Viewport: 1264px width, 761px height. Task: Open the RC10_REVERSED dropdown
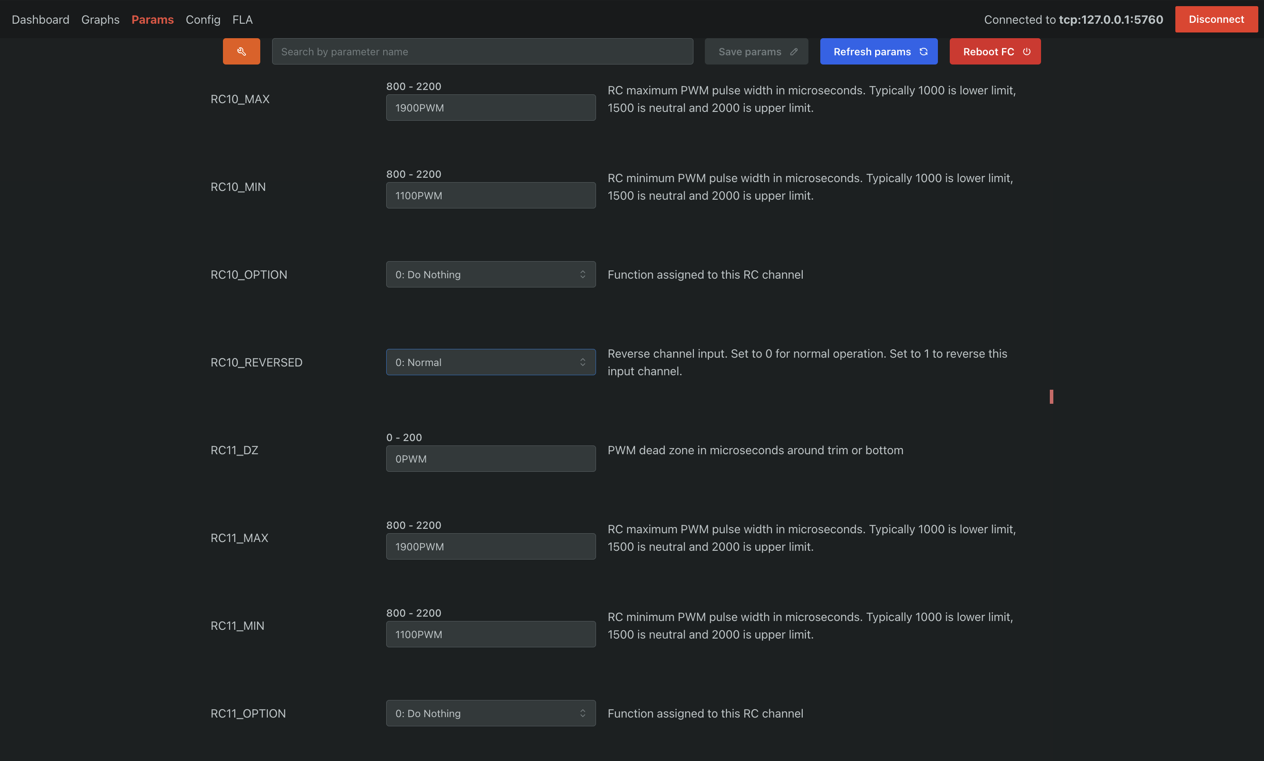[x=491, y=362]
